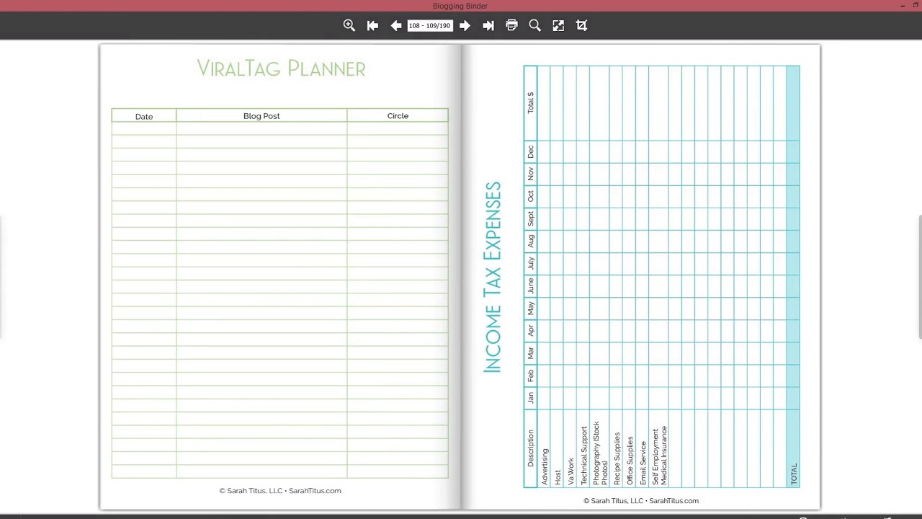Image resolution: width=922 pixels, height=519 pixels.
Task: Click the left page copyright footer
Action: 280,491
